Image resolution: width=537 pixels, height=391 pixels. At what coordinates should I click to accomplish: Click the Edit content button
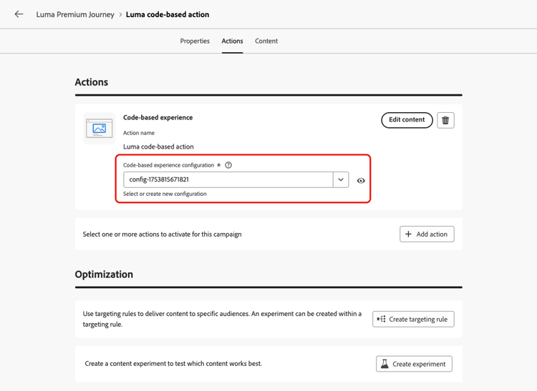tap(407, 120)
